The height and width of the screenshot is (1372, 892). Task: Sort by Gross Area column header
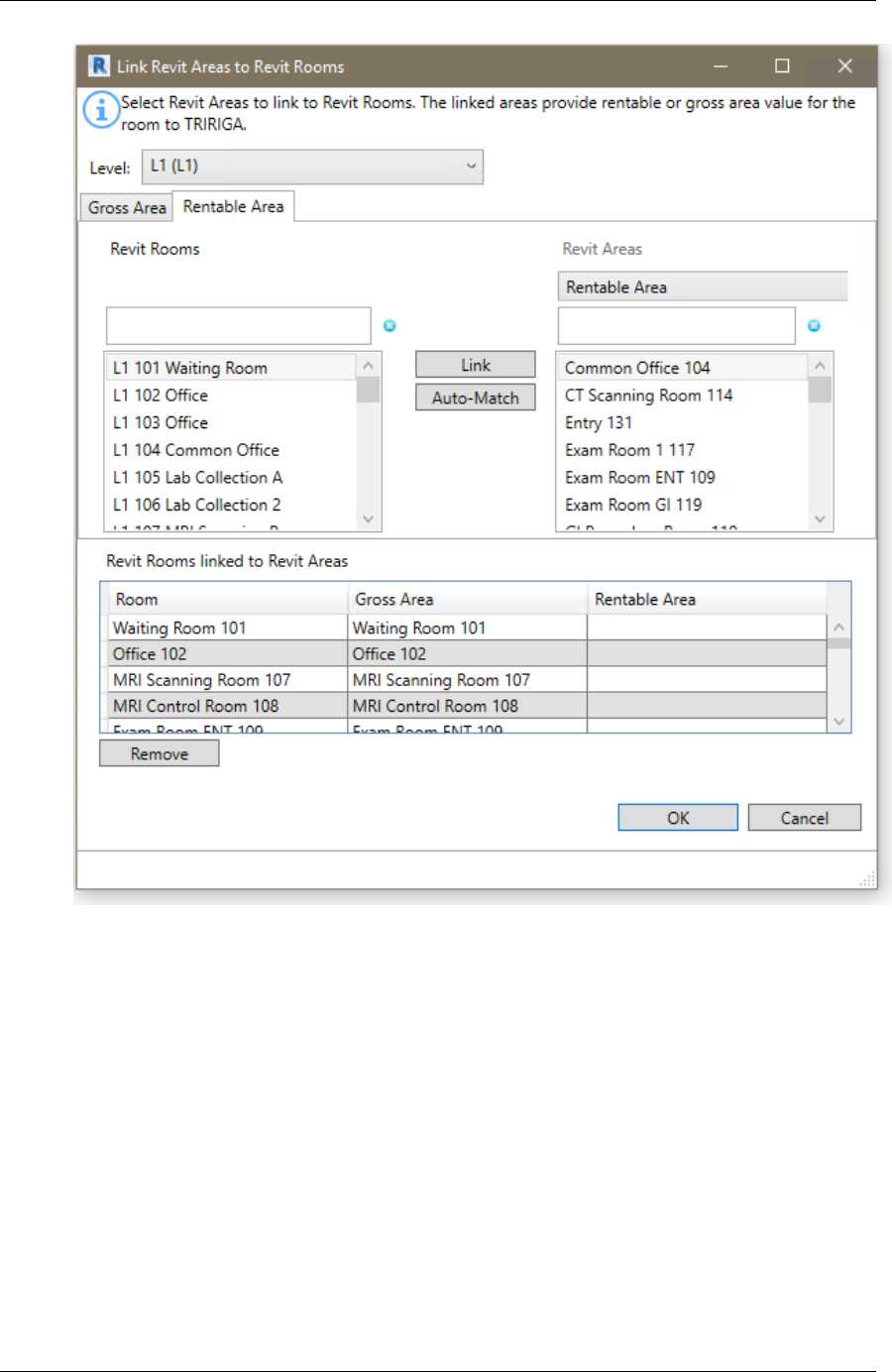[468, 600]
